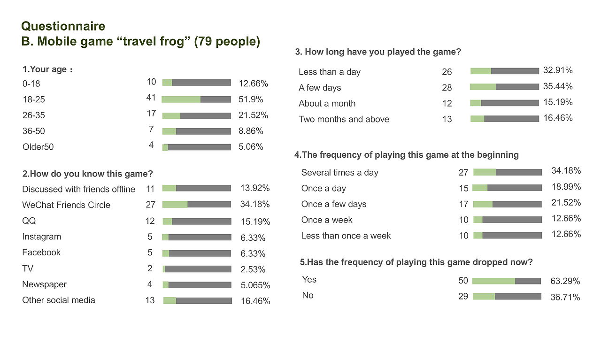Click "2.How do you know this game?" heading

coord(87,174)
